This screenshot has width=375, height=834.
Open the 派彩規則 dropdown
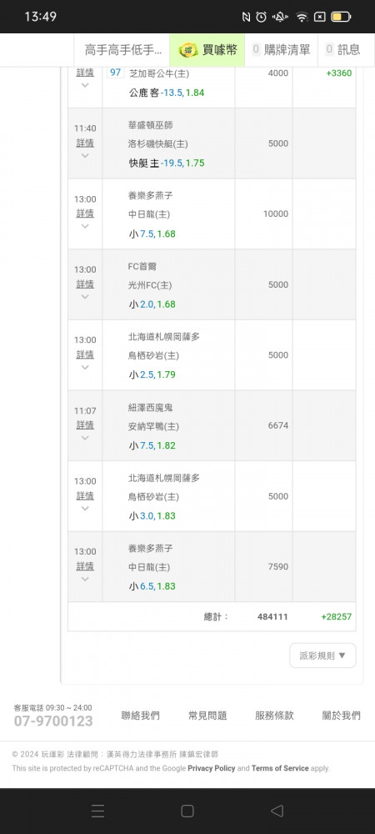point(322,656)
